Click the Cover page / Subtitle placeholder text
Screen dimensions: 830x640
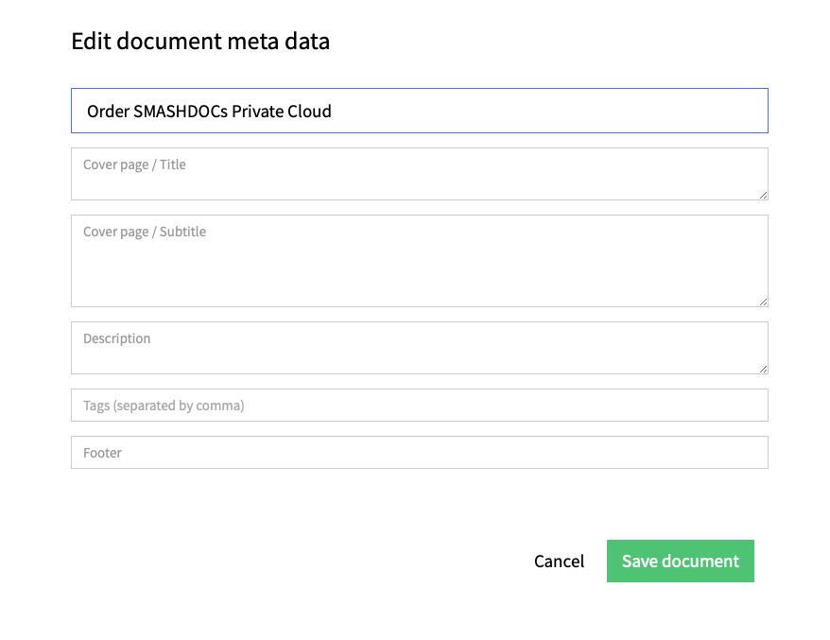[x=145, y=232]
